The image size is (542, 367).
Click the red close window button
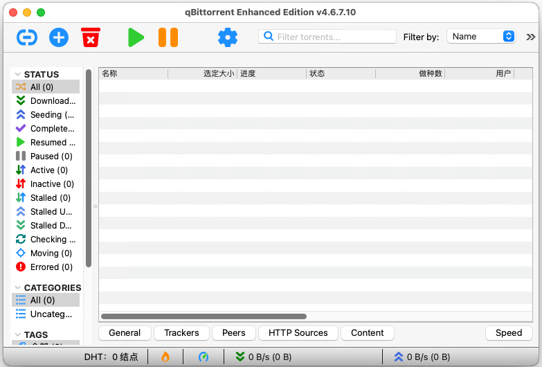[13, 12]
